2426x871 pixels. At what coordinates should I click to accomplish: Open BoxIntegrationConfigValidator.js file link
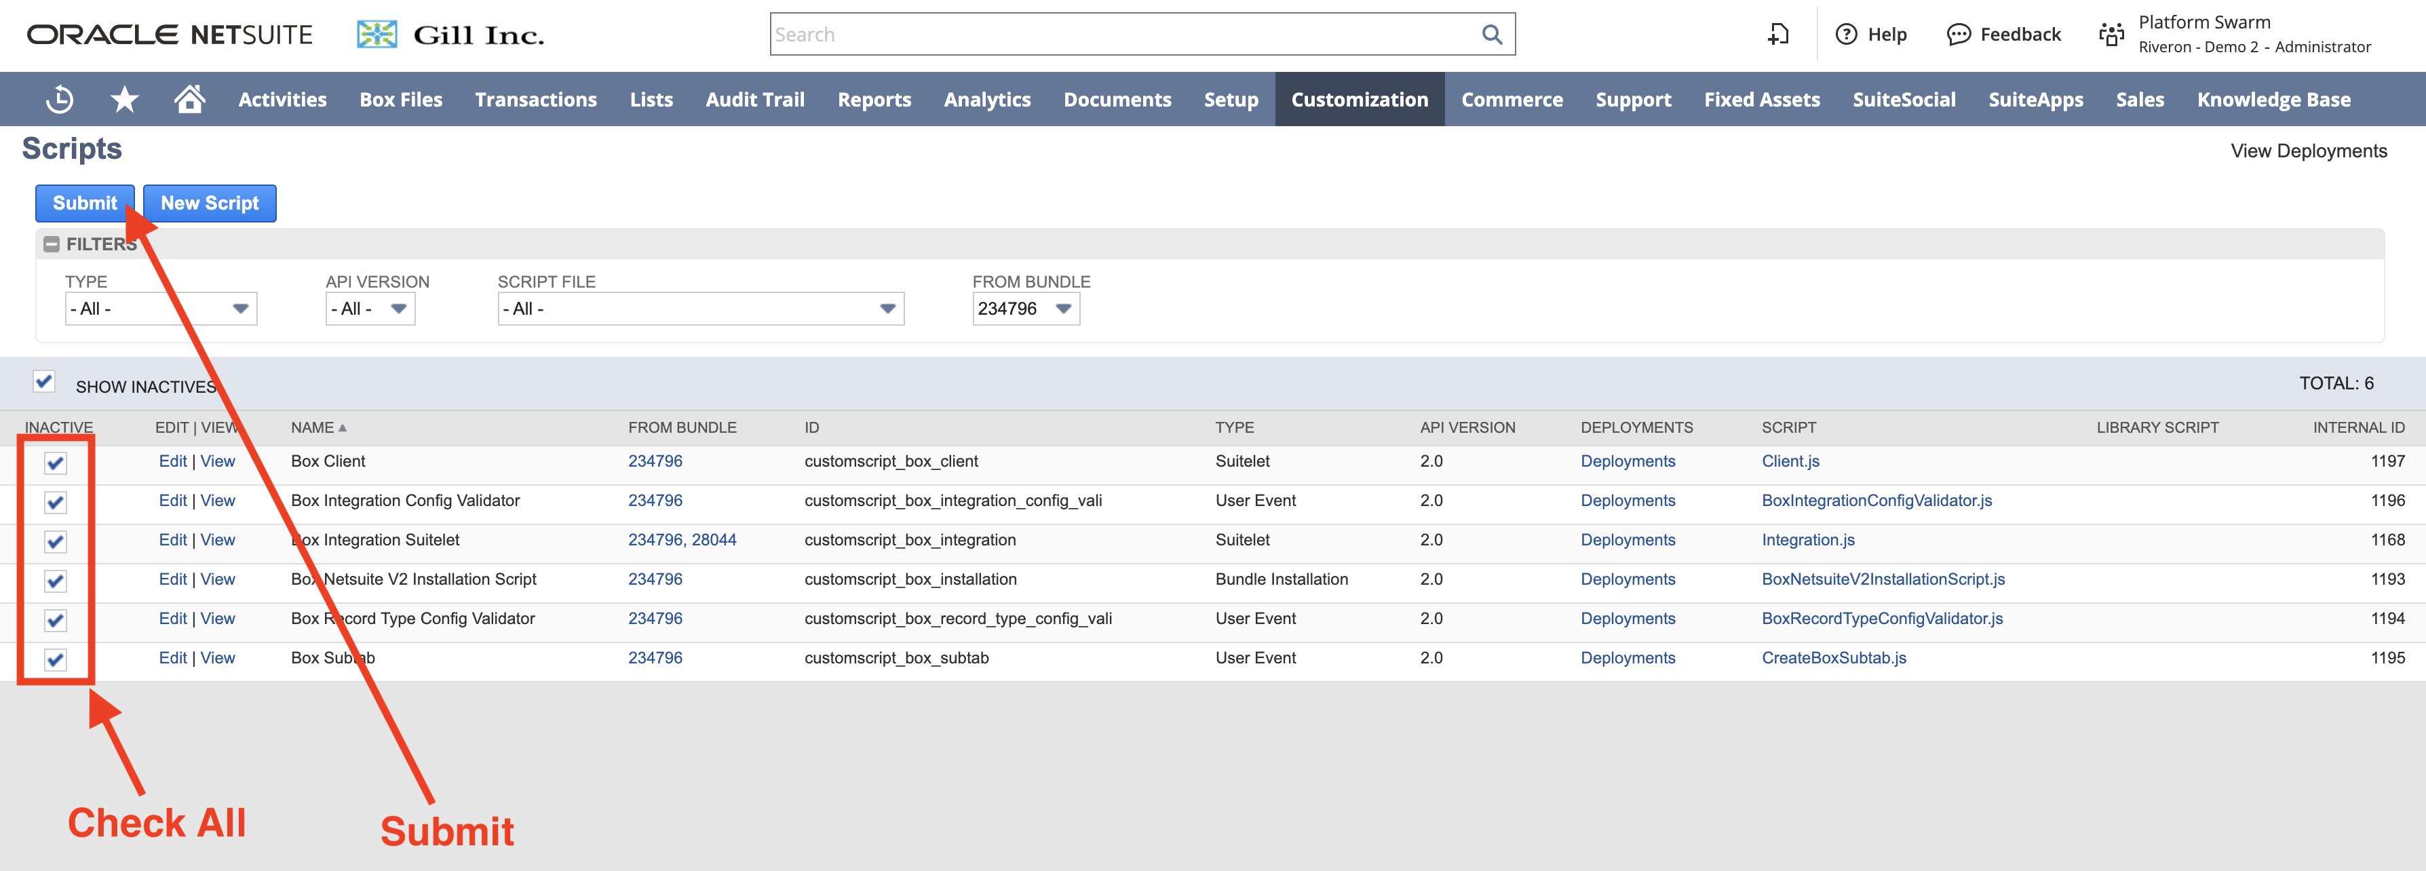pyautogui.click(x=1876, y=501)
